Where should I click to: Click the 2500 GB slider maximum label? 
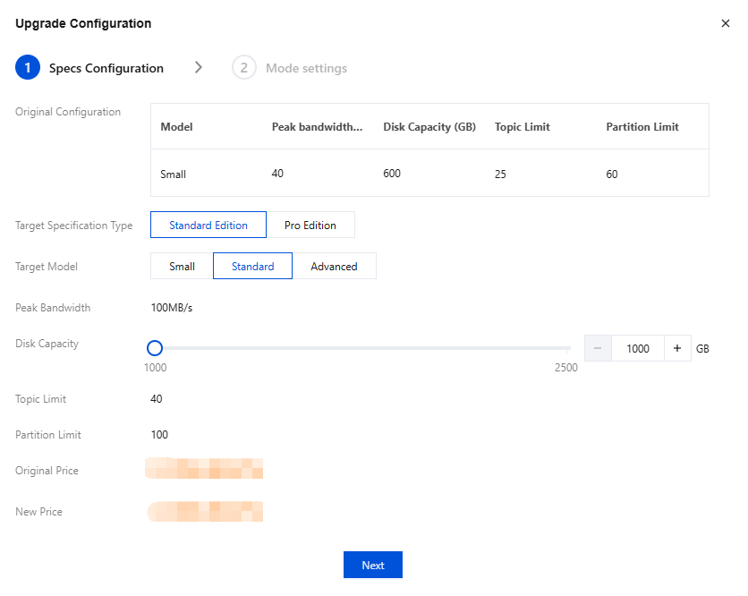565,367
